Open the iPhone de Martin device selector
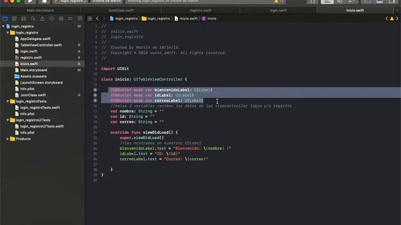Viewport: 401px width, 225px height. coord(105,1)
